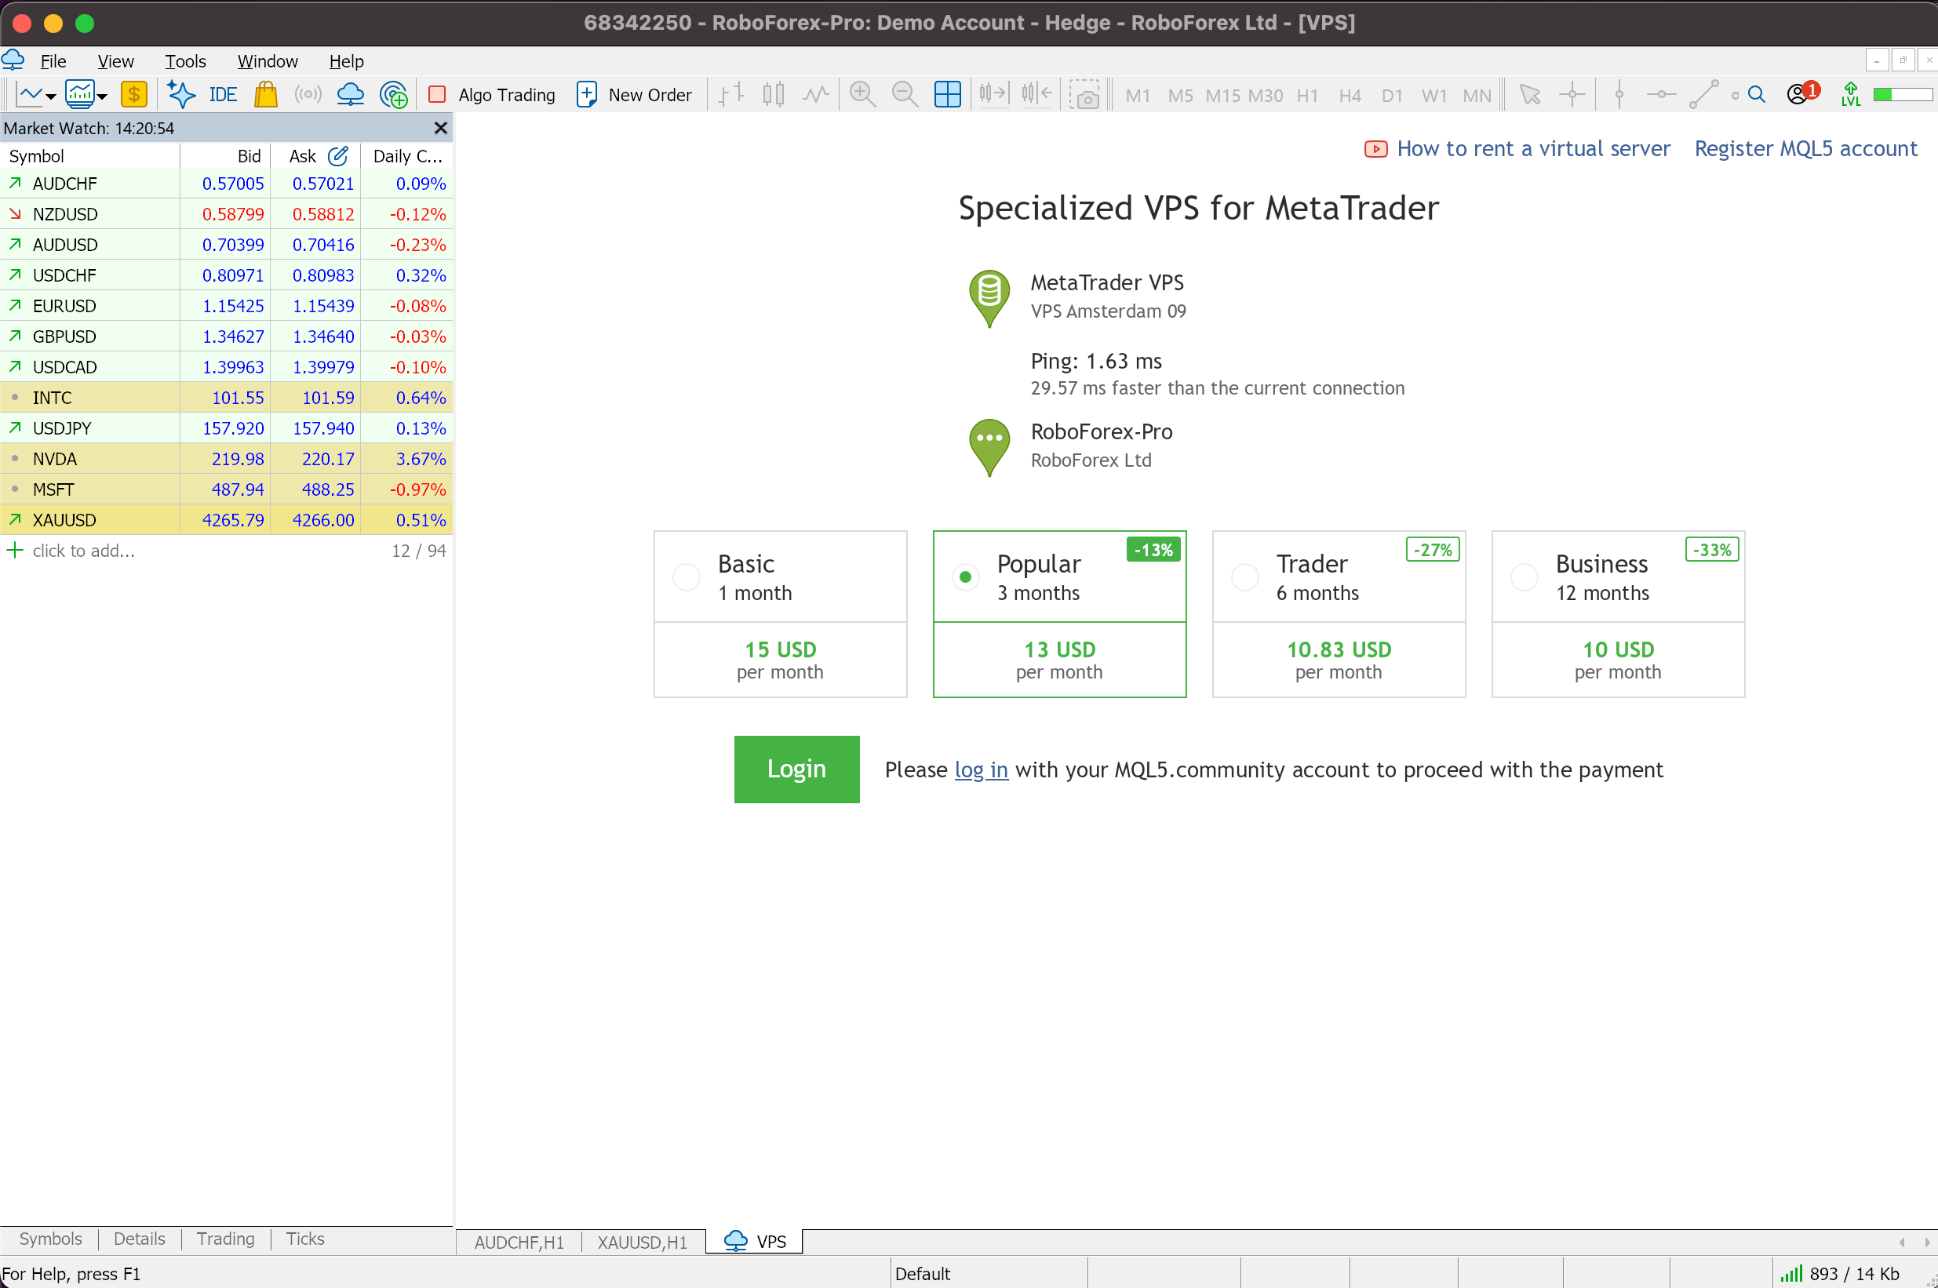Screen dimensions: 1938x1288
Task: Select the D1 timeframe
Action: click(1392, 95)
